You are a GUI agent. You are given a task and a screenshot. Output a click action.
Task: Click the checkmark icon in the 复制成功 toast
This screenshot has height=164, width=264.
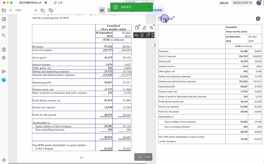(116, 7)
